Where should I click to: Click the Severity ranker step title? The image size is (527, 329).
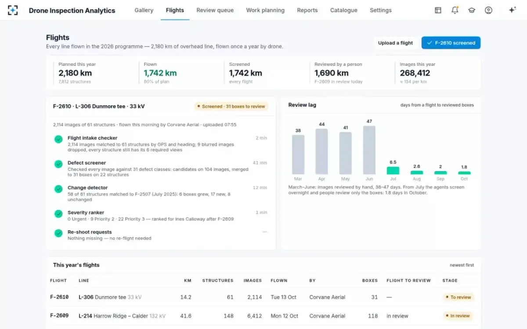pyautogui.click(x=86, y=213)
